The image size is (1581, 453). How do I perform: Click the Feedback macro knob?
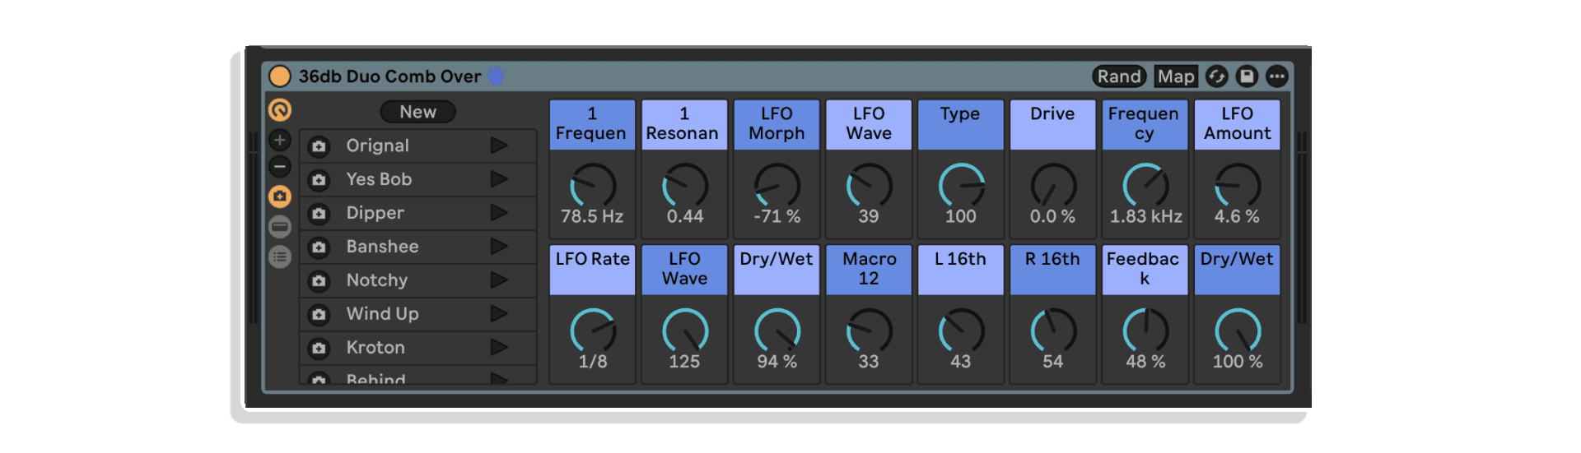[x=1145, y=331]
